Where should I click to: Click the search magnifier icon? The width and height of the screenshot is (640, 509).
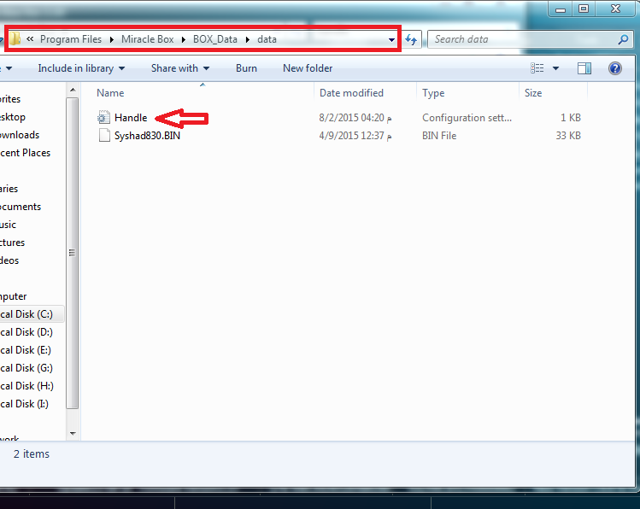(623, 39)
